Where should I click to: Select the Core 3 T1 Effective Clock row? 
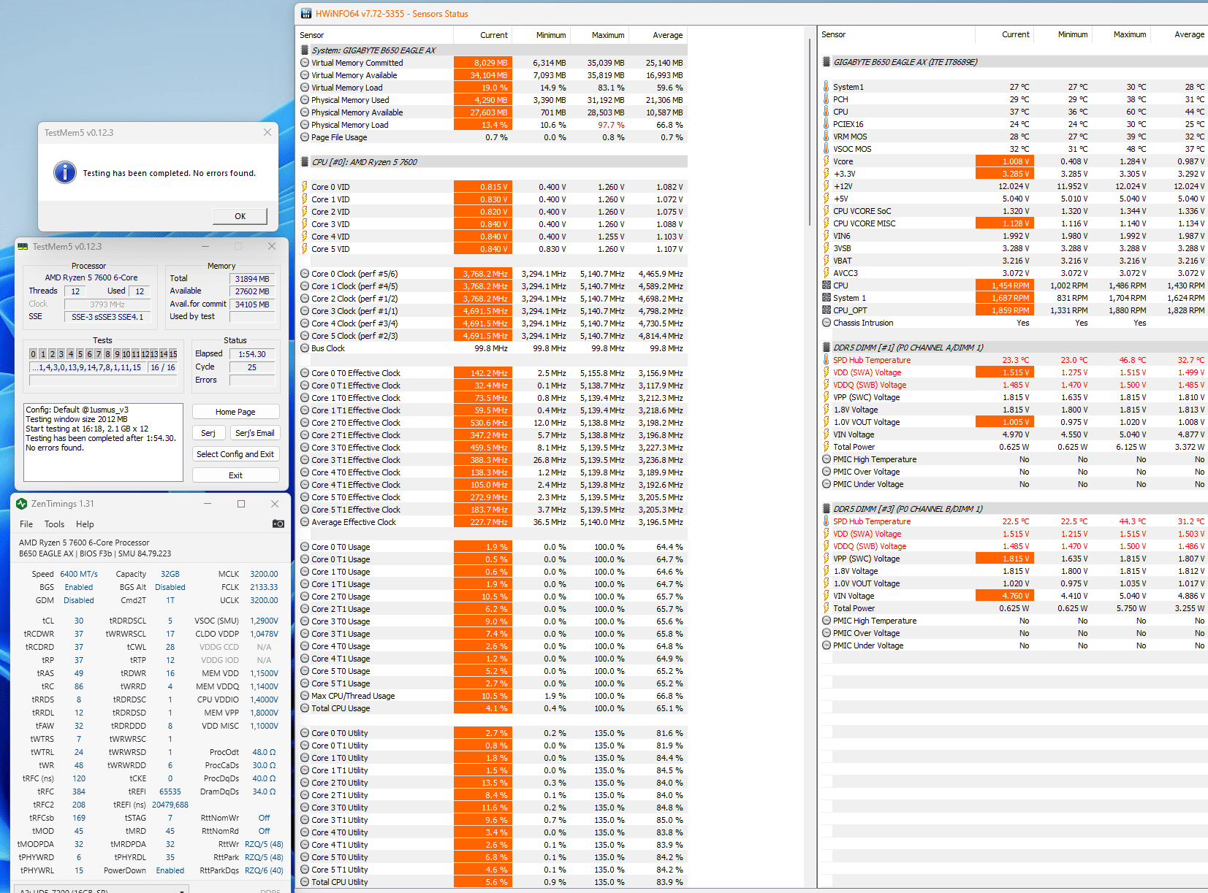493,460
